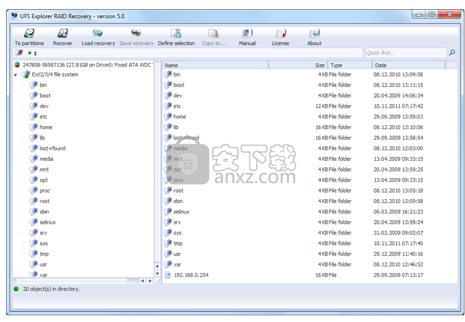Click the tree scroll down arrow
465x322 pixels.
coord(157,274)
